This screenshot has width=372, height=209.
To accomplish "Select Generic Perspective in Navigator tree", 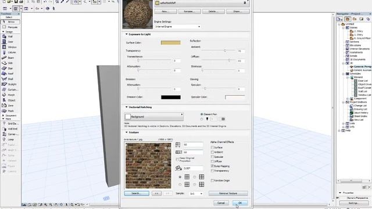I will pyautogui.click(x=362, y=67).
